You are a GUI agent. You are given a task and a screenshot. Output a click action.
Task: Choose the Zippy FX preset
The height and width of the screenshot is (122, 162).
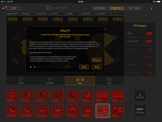click(x=140, y=34)
